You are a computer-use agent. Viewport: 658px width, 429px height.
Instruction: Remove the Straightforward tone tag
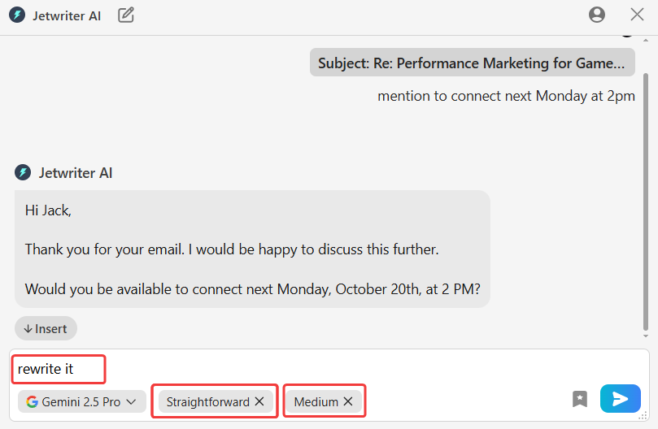pyautogui.click(x=259, y=401)
